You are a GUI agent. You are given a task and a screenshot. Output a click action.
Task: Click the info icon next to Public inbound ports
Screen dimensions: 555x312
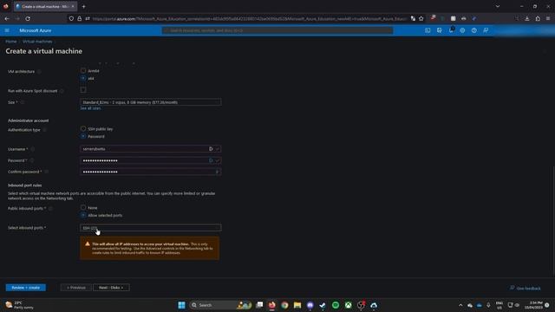[50, 208]
